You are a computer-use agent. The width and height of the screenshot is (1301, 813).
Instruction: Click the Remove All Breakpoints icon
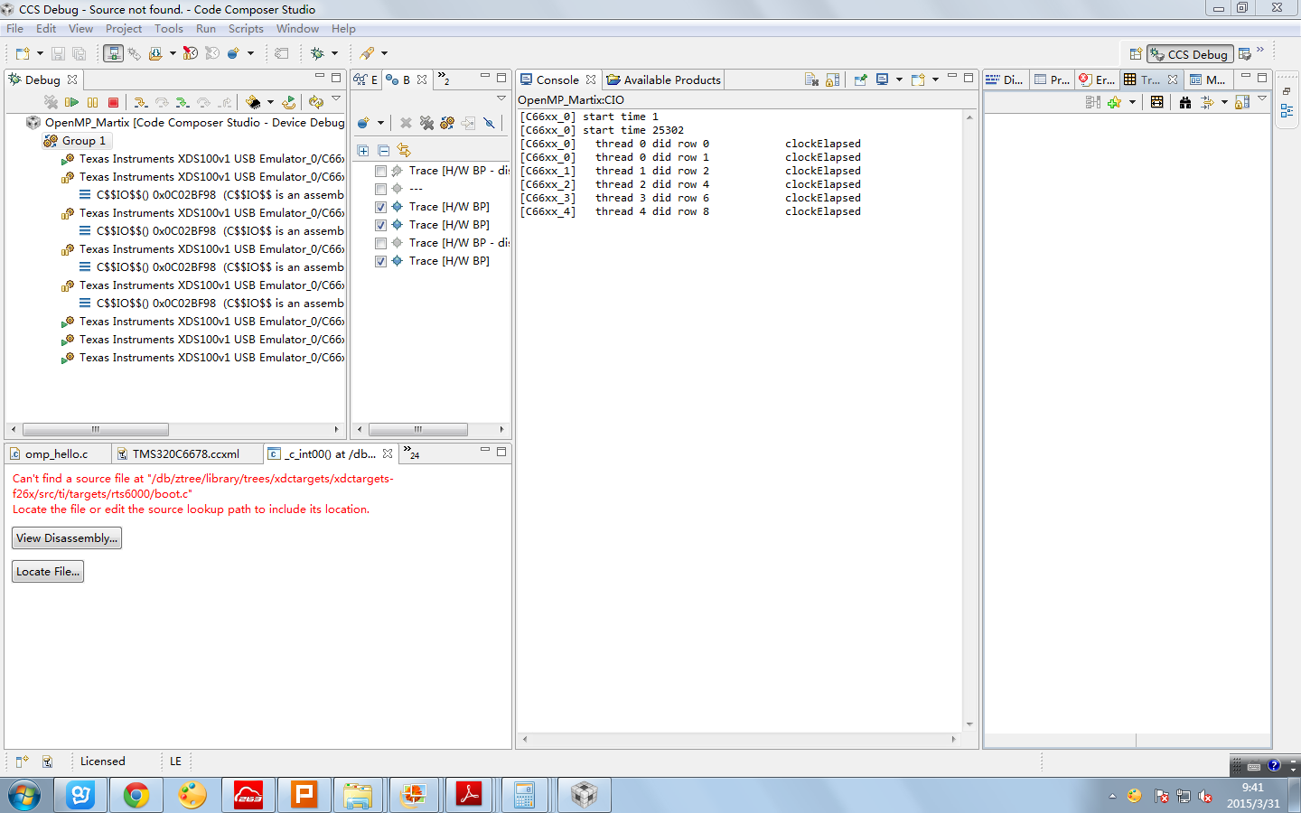pos(426,123)
